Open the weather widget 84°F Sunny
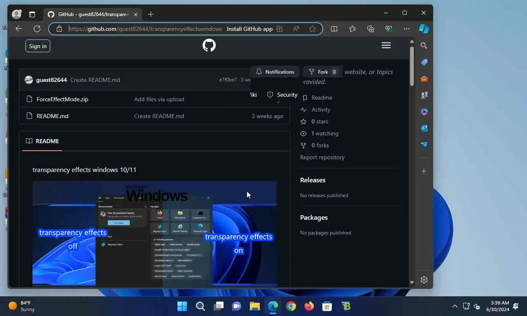Screen dimensions: 527x316 [22, 306]
